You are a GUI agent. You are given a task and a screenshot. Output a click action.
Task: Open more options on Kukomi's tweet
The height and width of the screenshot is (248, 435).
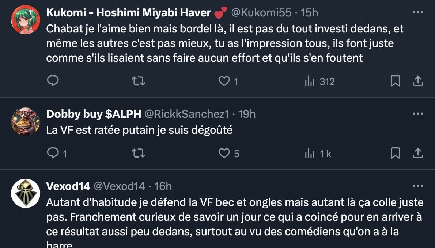[x=417, y=12]
